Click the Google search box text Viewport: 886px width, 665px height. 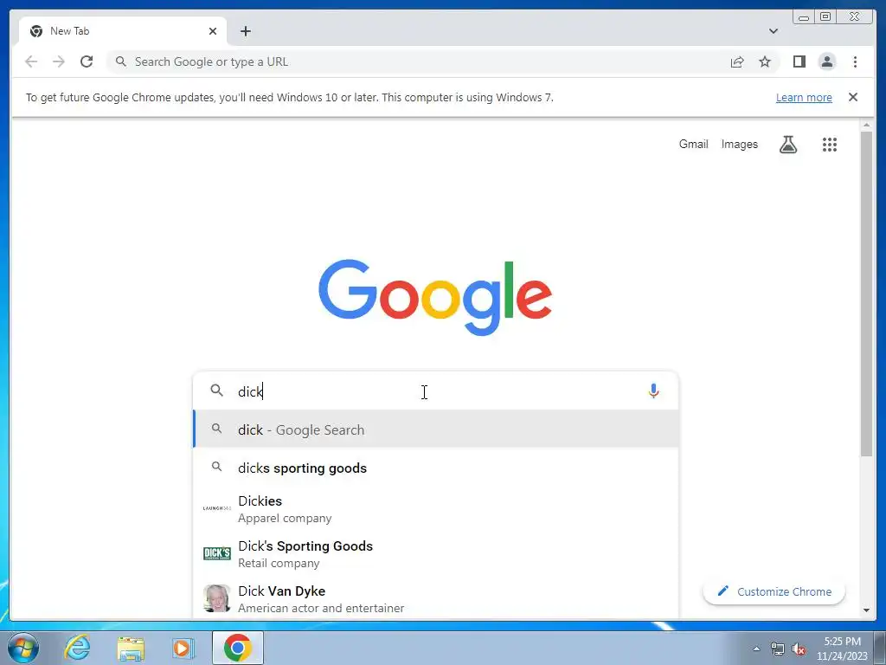pyautogui.click(x=250, y=391)
